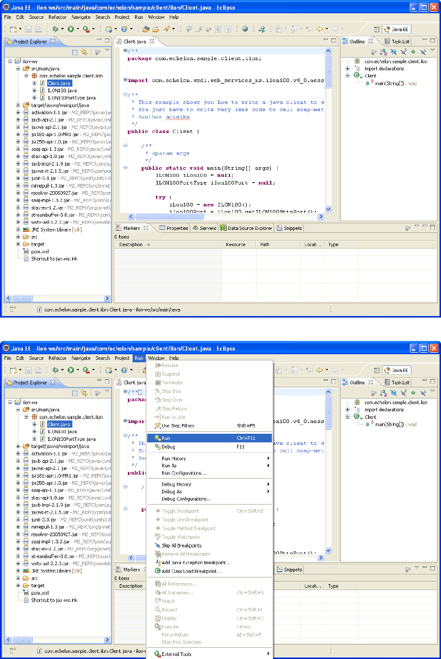Open the Data Source Explorer tab, upper window
The height and width of the screenshot is (659, 441).
pos(246,228)
